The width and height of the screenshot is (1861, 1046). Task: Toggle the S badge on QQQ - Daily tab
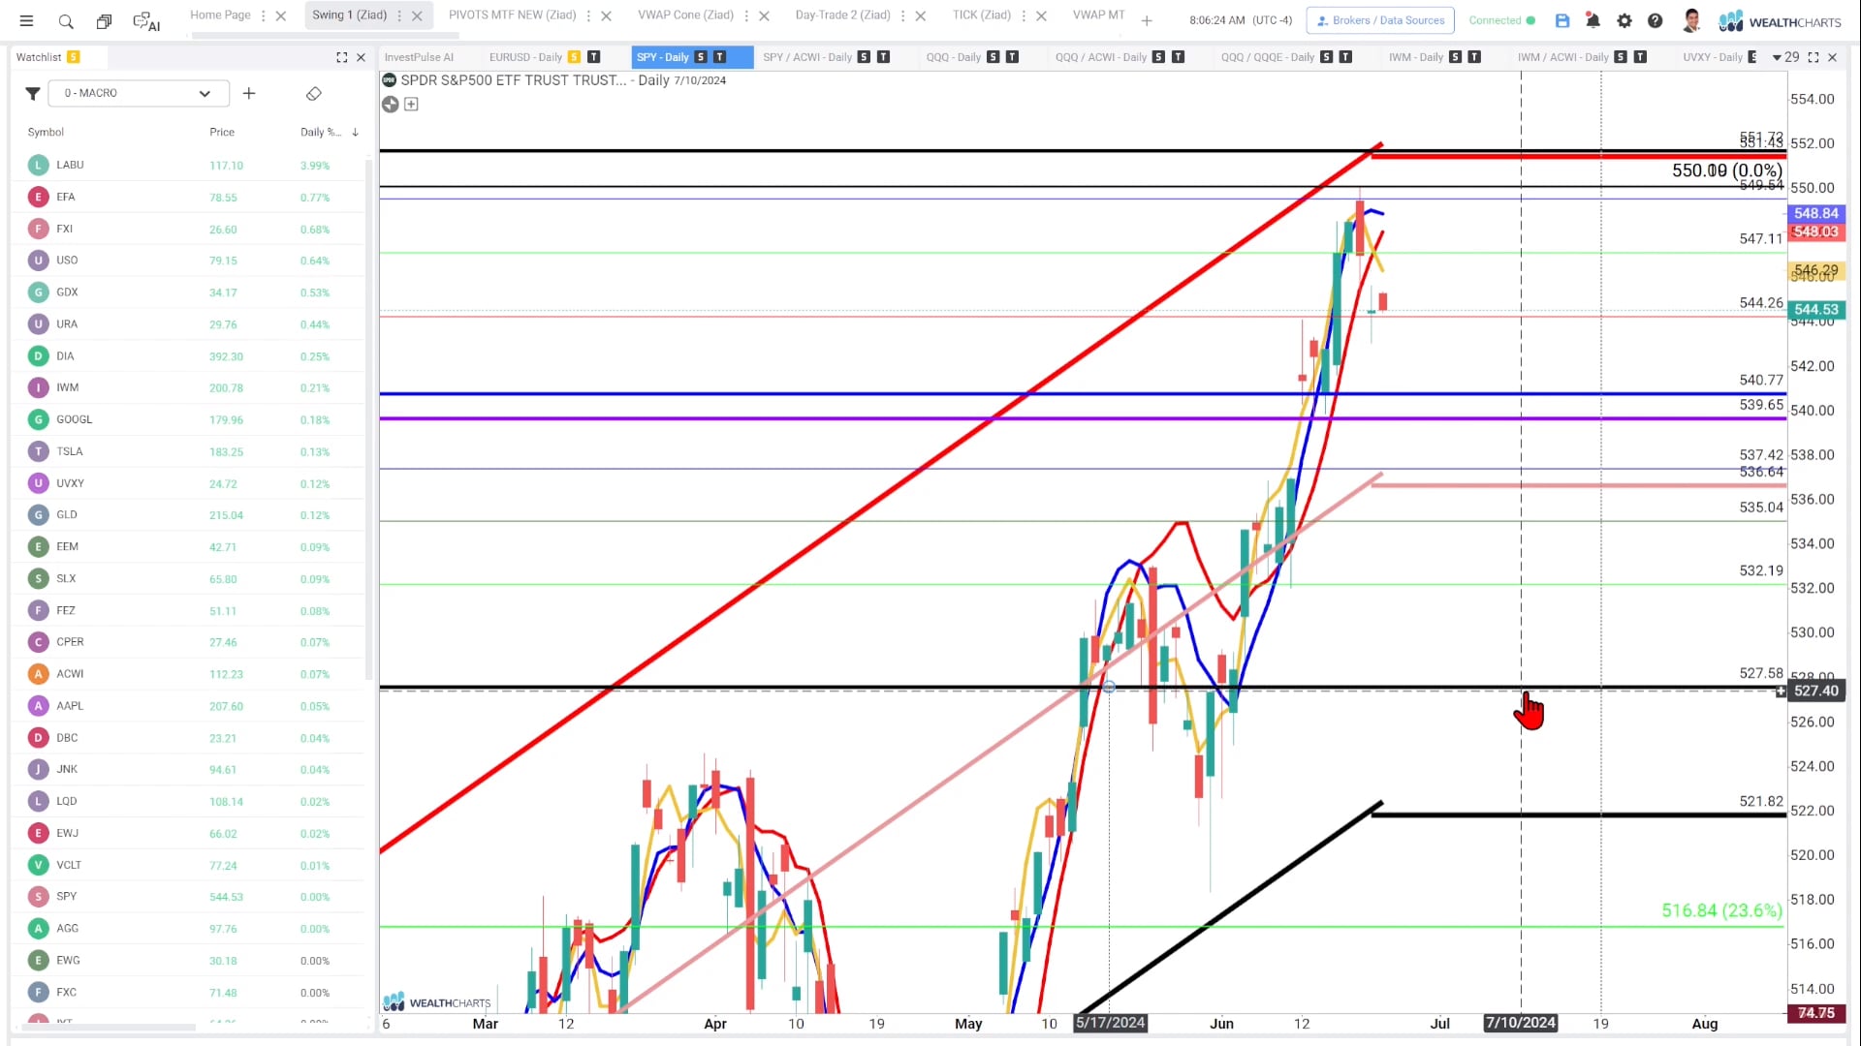pyautogui.click(x=993, y=57)
